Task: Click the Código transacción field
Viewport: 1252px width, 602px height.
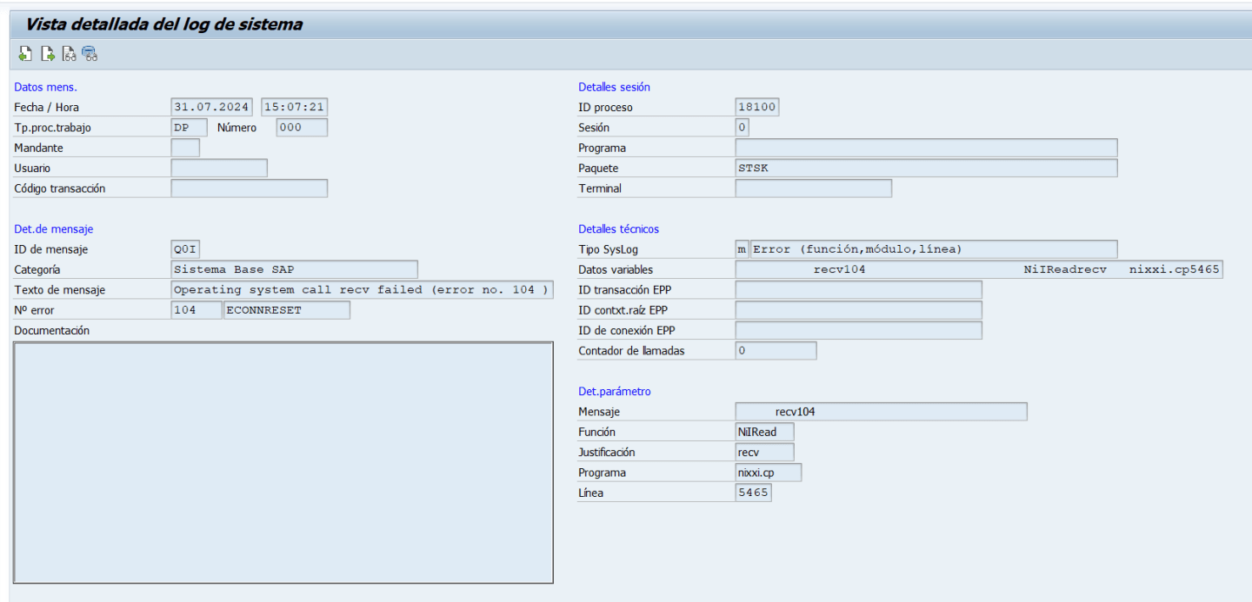Action: pos(249,188)
